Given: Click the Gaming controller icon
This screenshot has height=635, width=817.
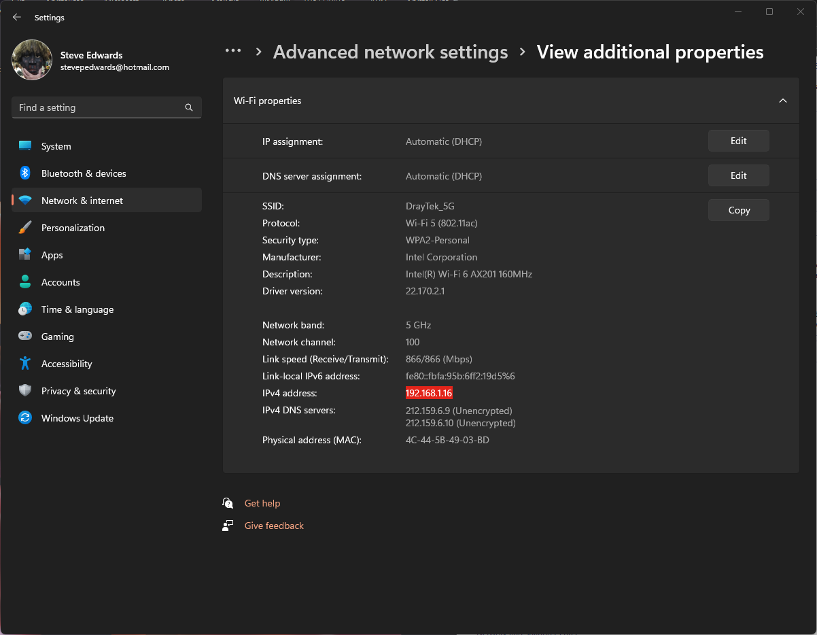Looking at the screenshot, I should click(25, 337).
